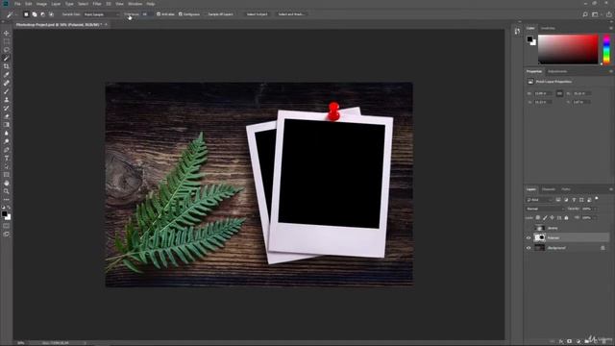This screenshot has height=346, width=615.
Task: Click Subtract from Selection mode icon
Action: point(42,14)
